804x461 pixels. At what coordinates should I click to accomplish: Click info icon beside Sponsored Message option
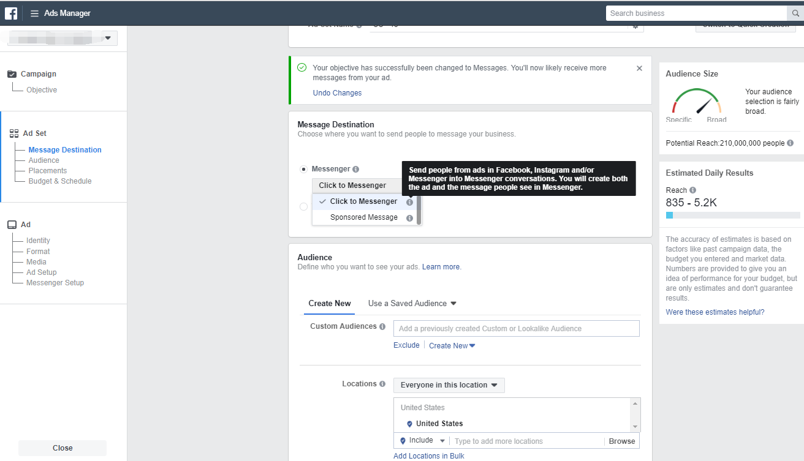tap(409, 218)
